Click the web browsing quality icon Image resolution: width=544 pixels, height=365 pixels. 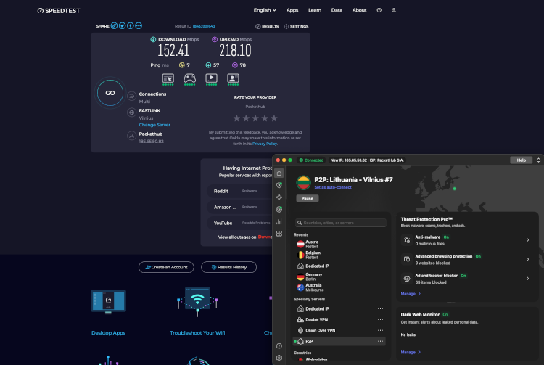coord(168,79)
